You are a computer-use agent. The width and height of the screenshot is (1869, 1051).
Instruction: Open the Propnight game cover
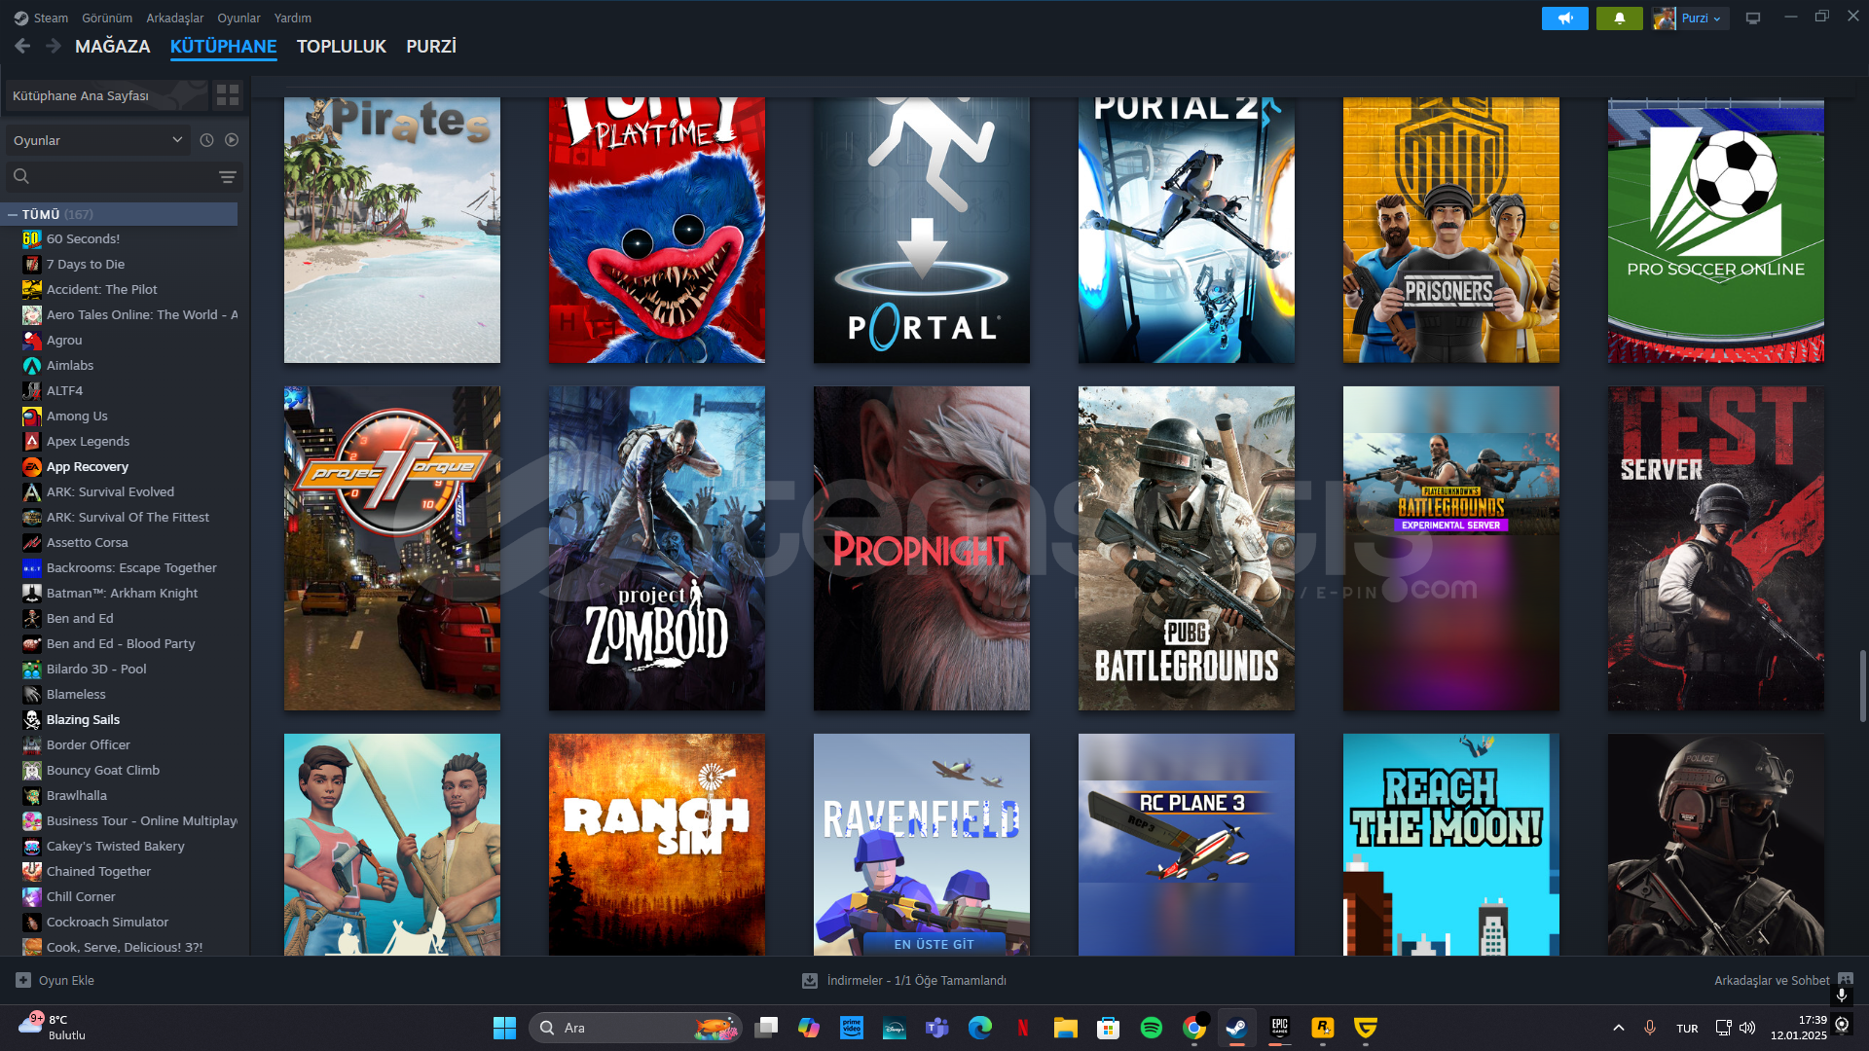click(x=922, y=548)
